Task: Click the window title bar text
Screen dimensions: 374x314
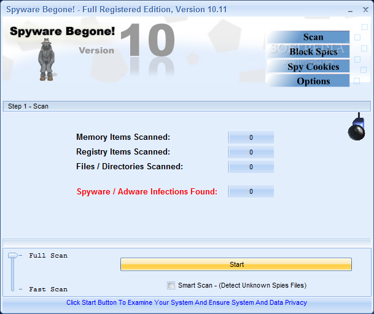Action: click(117, 10)
